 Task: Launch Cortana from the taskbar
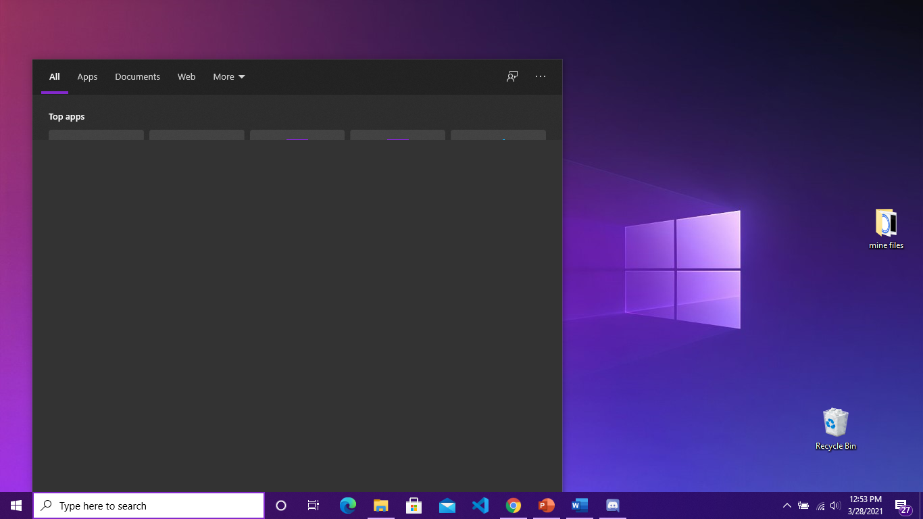point(281,505)
